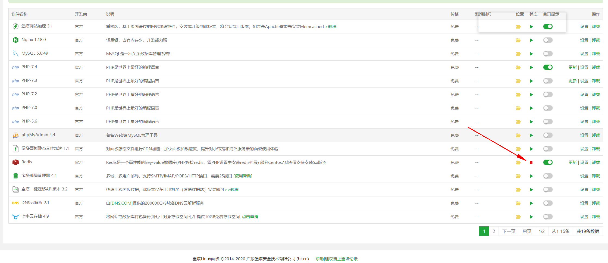Screen dimensions: 608x263
Task: Open 设置 for MySQL 5.6.49
Action: coord(584,54)
